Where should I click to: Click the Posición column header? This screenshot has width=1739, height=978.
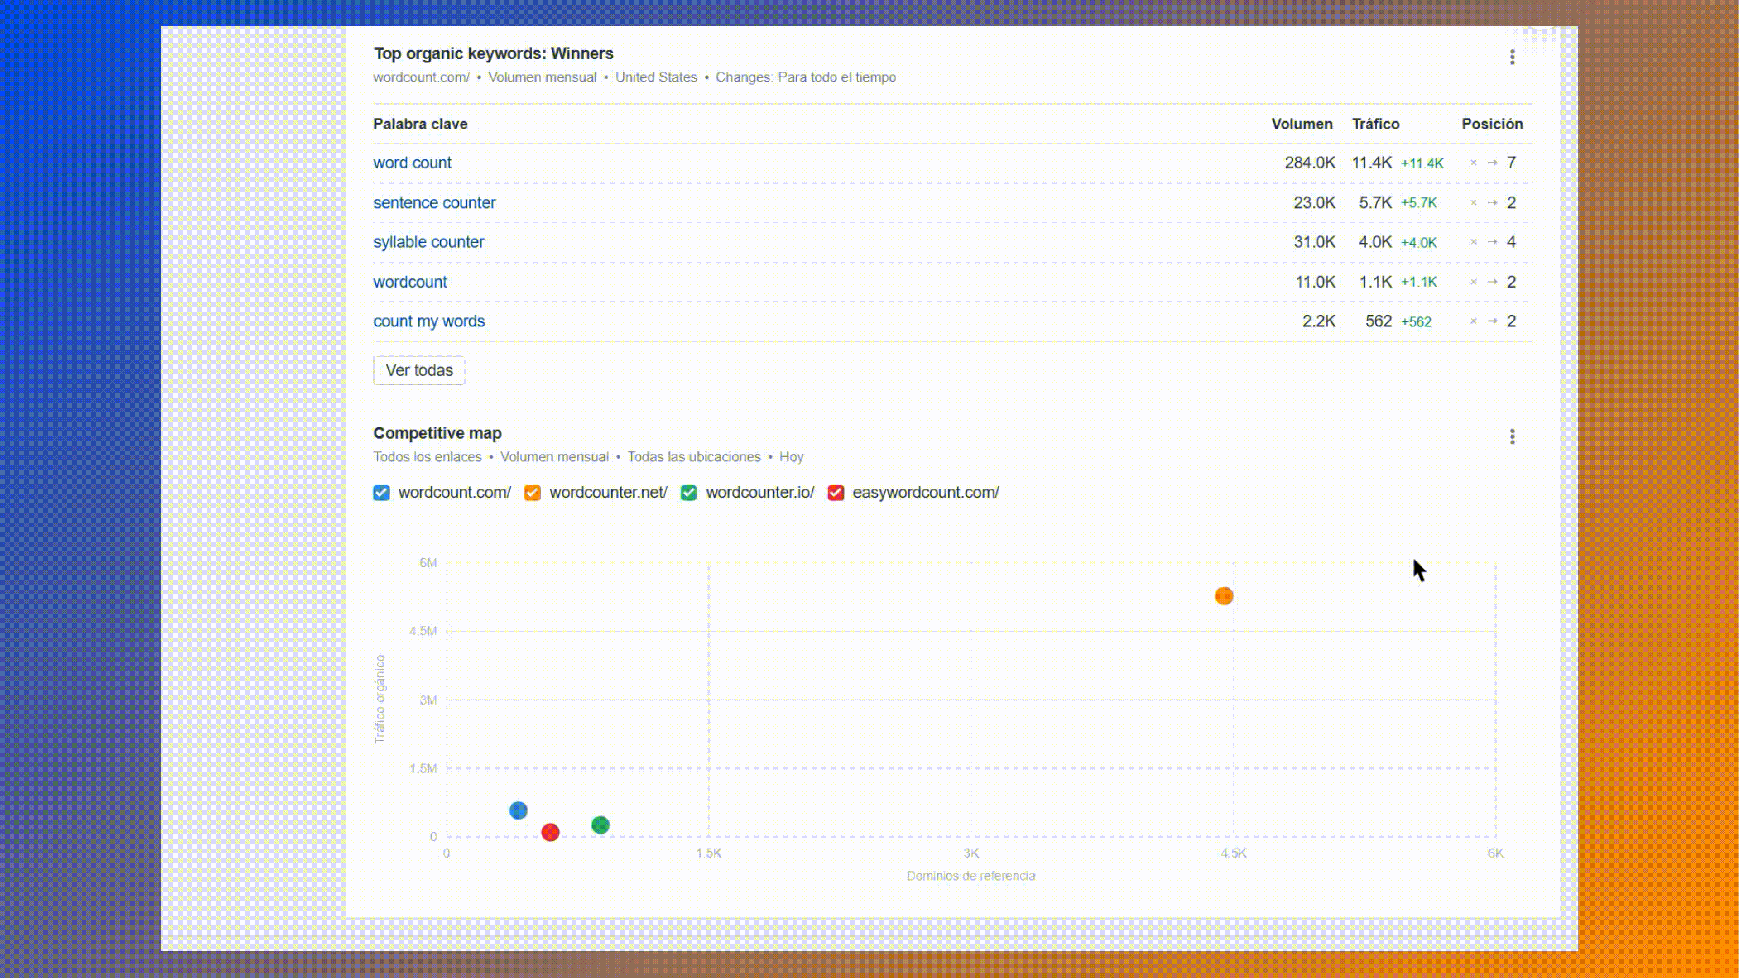point(1492,124)
